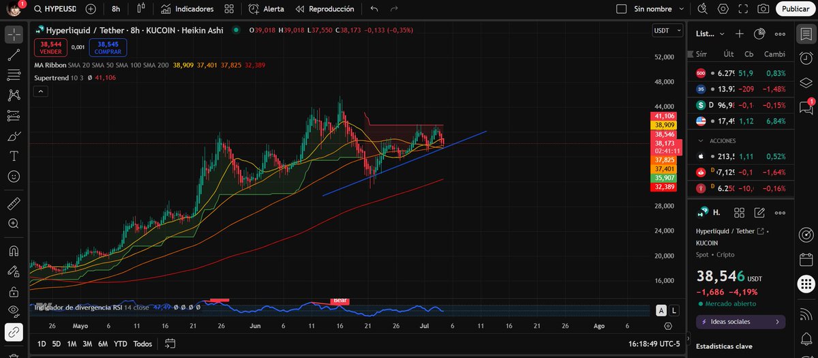818x358 pixels.
Task: Click the blue COMPRAR buy button
Action: pyautogui.click(x=108, y=47)
